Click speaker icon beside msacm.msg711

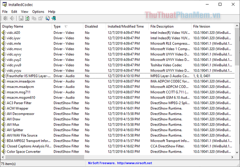point(4,92)
